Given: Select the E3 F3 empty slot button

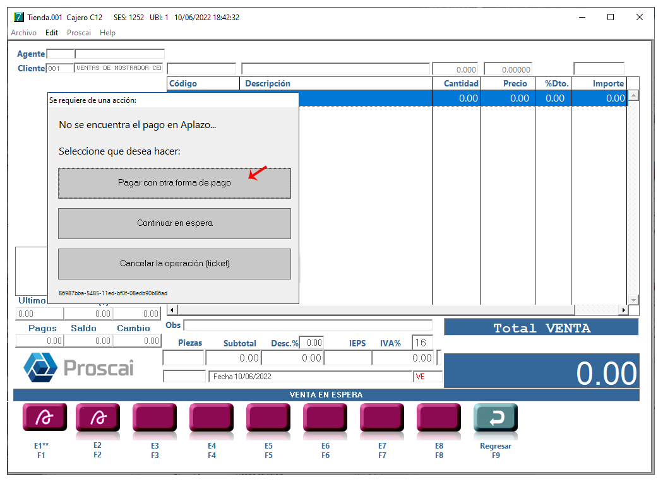Looking at the screenshot, I should pos(155,418).
